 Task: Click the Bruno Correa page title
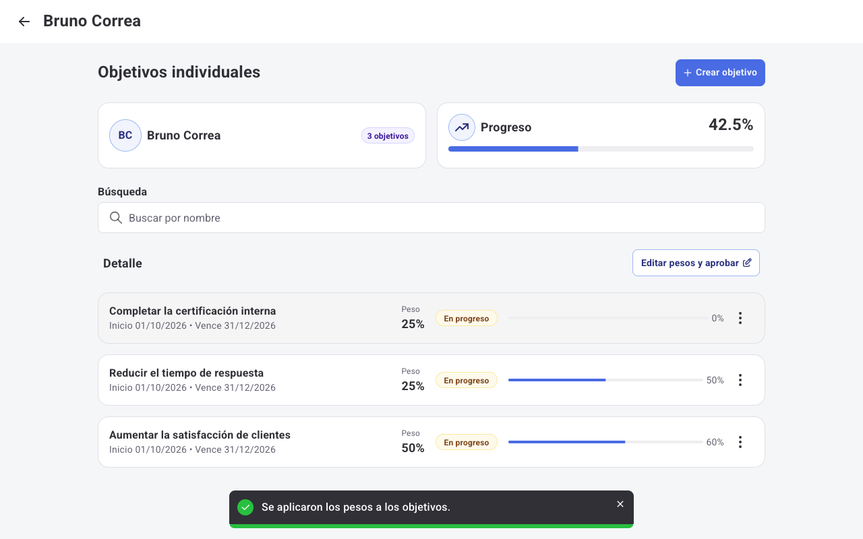(x=92, y=21)
